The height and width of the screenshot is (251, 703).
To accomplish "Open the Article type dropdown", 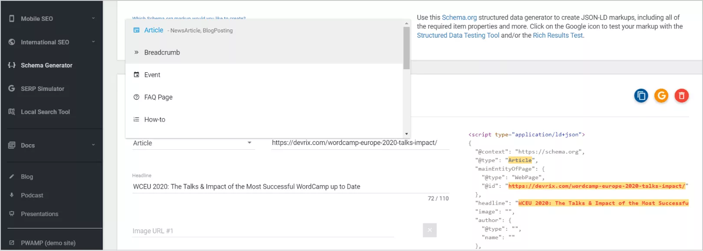I will (x=193, y=143).
